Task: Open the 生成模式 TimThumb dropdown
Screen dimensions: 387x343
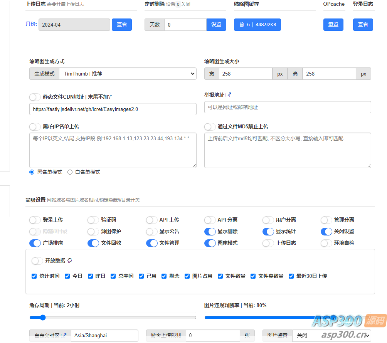Action: pos(128,74)
